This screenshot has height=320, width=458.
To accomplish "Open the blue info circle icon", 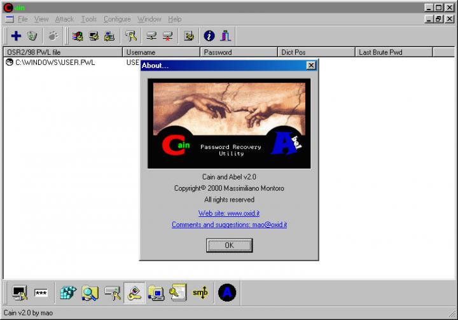I will pyautogui.click(x=209, y=36).
